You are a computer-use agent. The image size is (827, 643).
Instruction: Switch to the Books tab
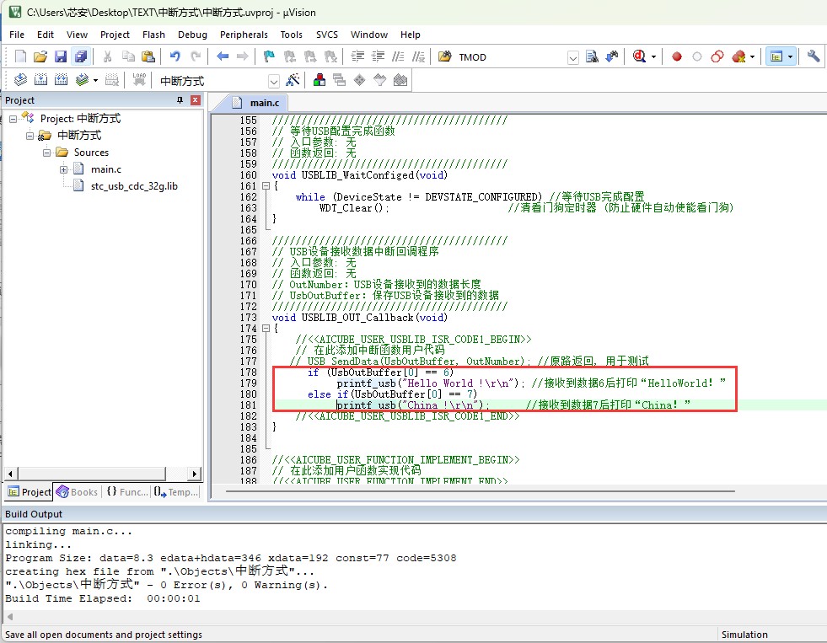coord(77,492)
